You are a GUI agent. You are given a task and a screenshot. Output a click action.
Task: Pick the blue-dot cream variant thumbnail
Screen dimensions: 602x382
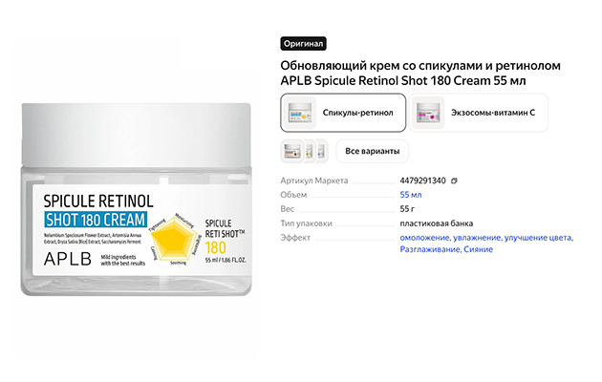point(322,151)
